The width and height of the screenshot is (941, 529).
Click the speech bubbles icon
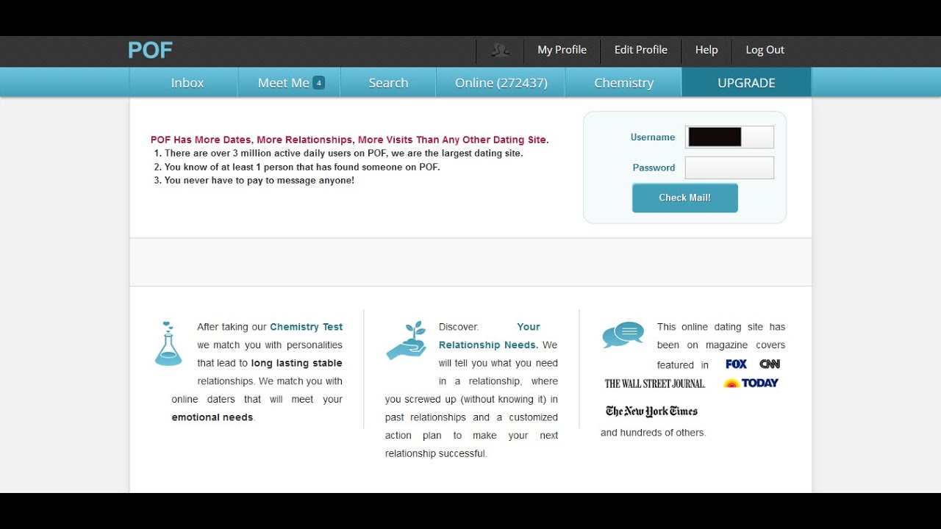(623, 334)
